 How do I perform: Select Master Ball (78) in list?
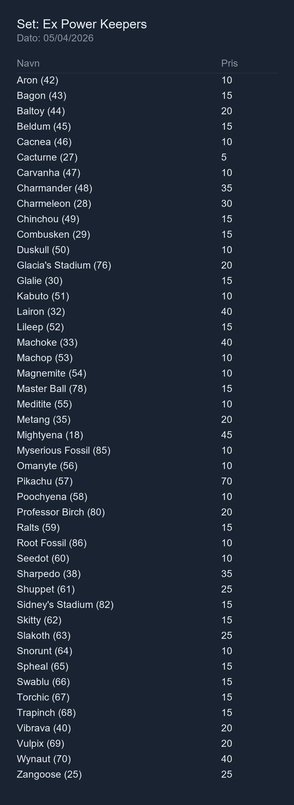coord(51,389)
